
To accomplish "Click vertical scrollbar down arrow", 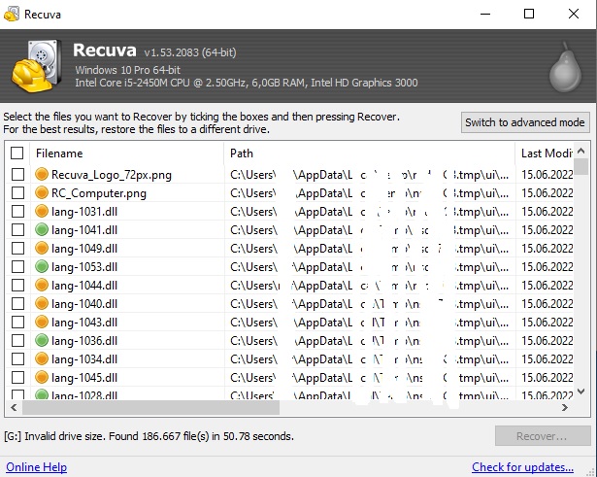I will (x=581, y=391).
